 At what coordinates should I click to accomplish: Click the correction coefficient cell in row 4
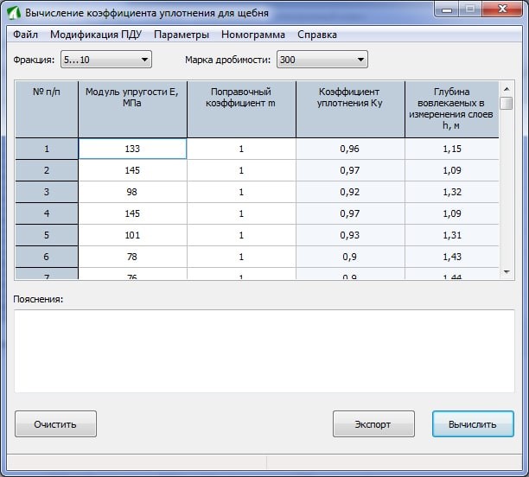tap(241, 213)
